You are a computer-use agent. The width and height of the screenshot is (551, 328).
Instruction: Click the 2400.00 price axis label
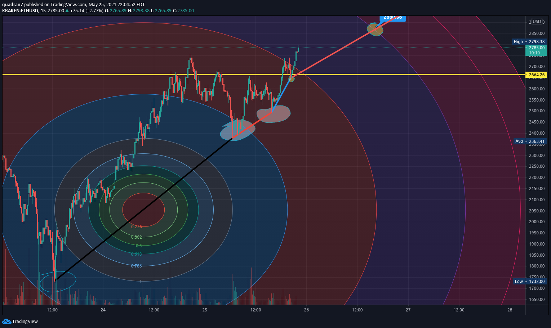537,133
